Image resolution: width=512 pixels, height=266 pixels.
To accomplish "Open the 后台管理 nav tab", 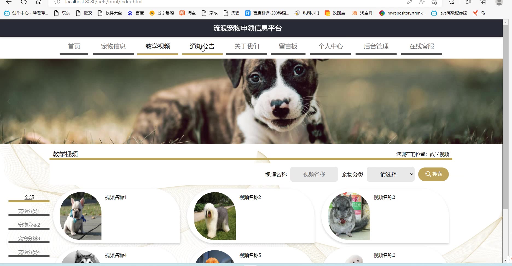I will click(376, 47).
